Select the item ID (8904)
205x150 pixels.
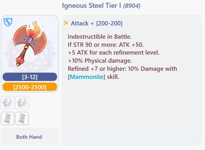click(132, 6)
